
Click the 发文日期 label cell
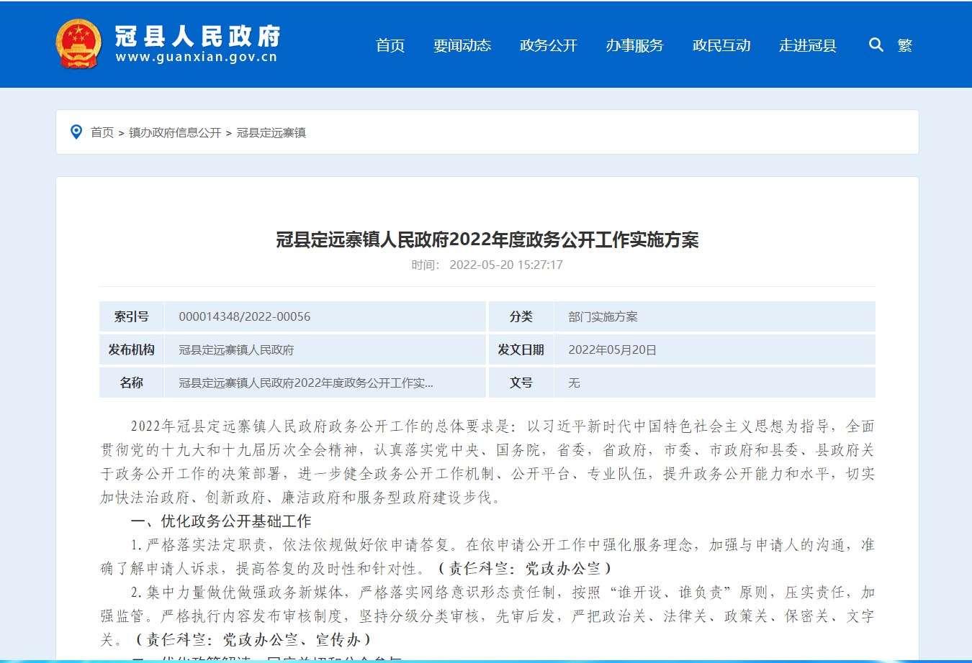[521, 349]
